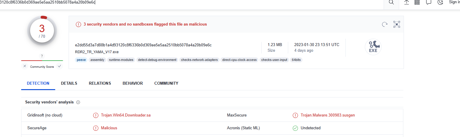Click the peexe tag
Screen dimensions: 460x137
(x=81, y=60)
